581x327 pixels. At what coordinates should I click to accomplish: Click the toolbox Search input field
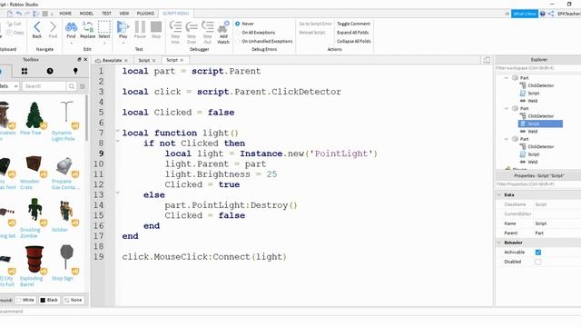pos(44,86)
